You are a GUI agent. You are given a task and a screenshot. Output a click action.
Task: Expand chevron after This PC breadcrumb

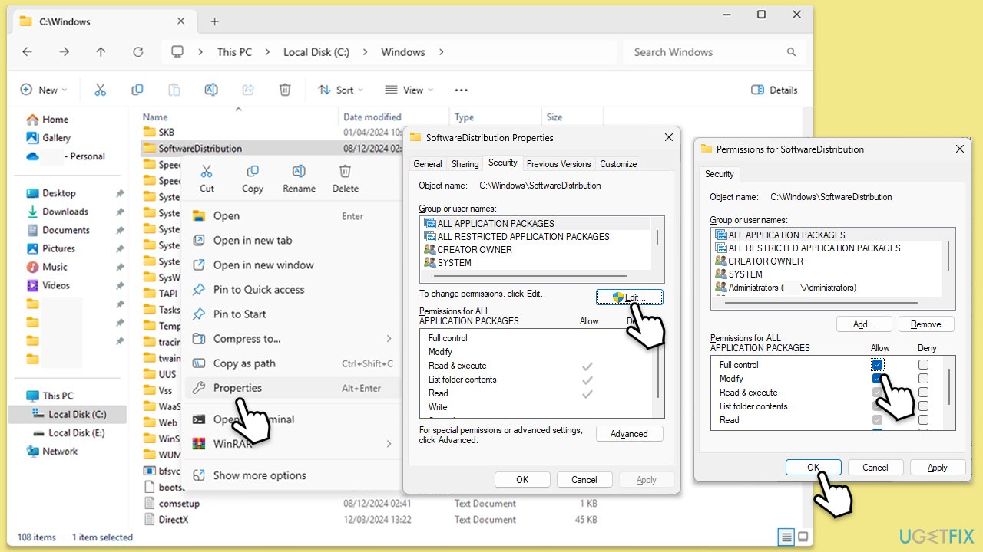point(267,52)
